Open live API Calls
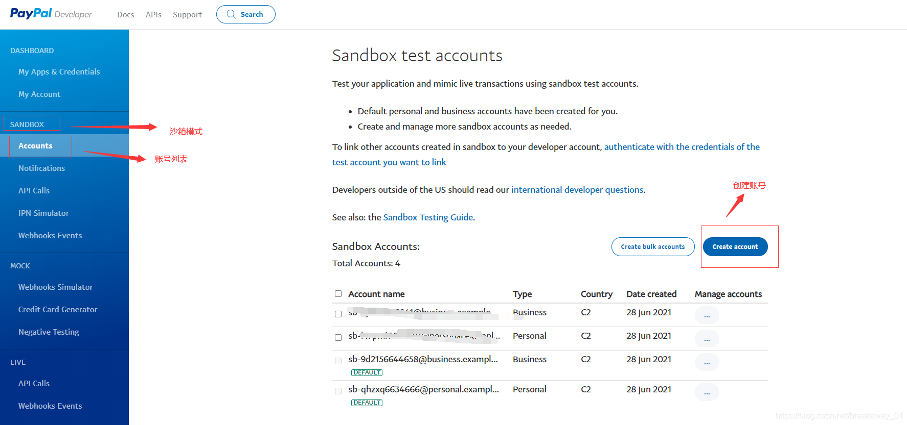Screen dimensions: 907x425 coord(34,383)
